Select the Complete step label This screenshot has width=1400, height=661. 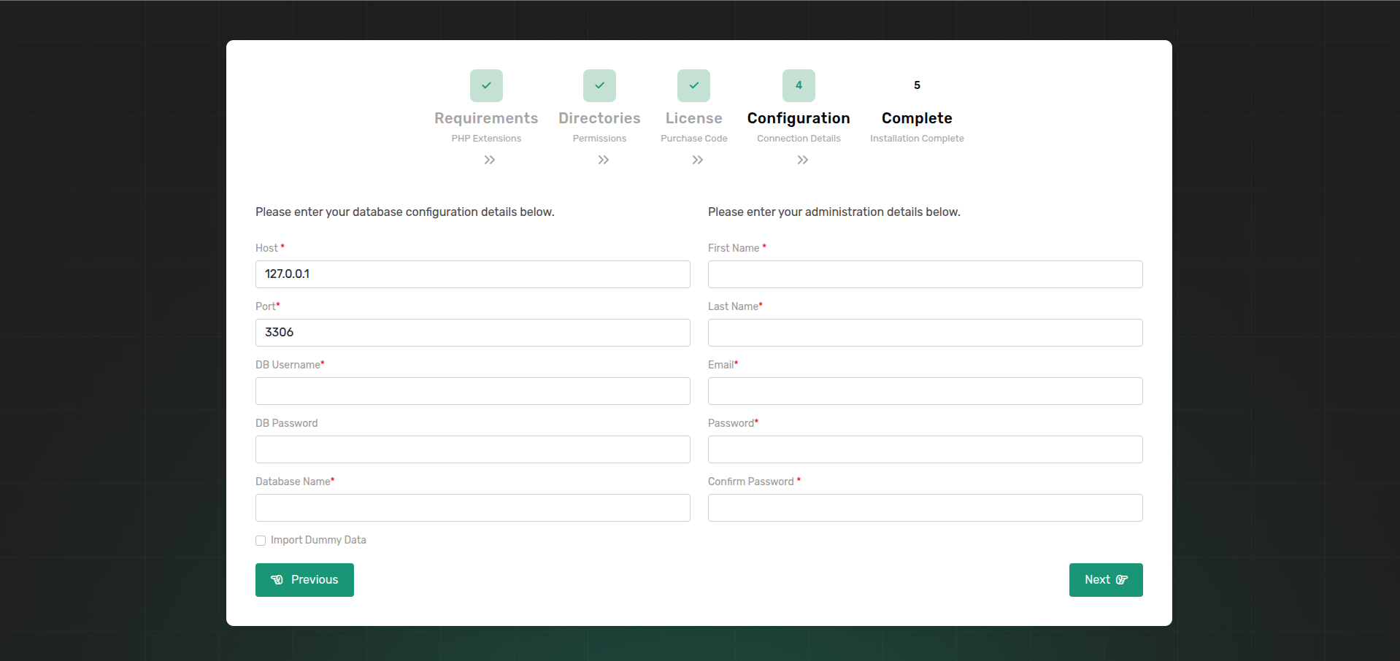click(917, 118)
